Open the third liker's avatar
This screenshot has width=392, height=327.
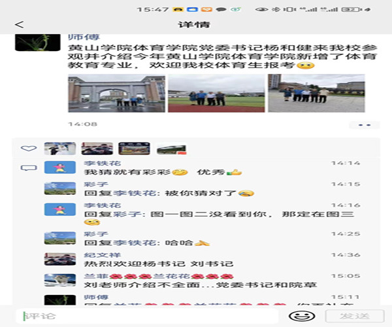134,148
